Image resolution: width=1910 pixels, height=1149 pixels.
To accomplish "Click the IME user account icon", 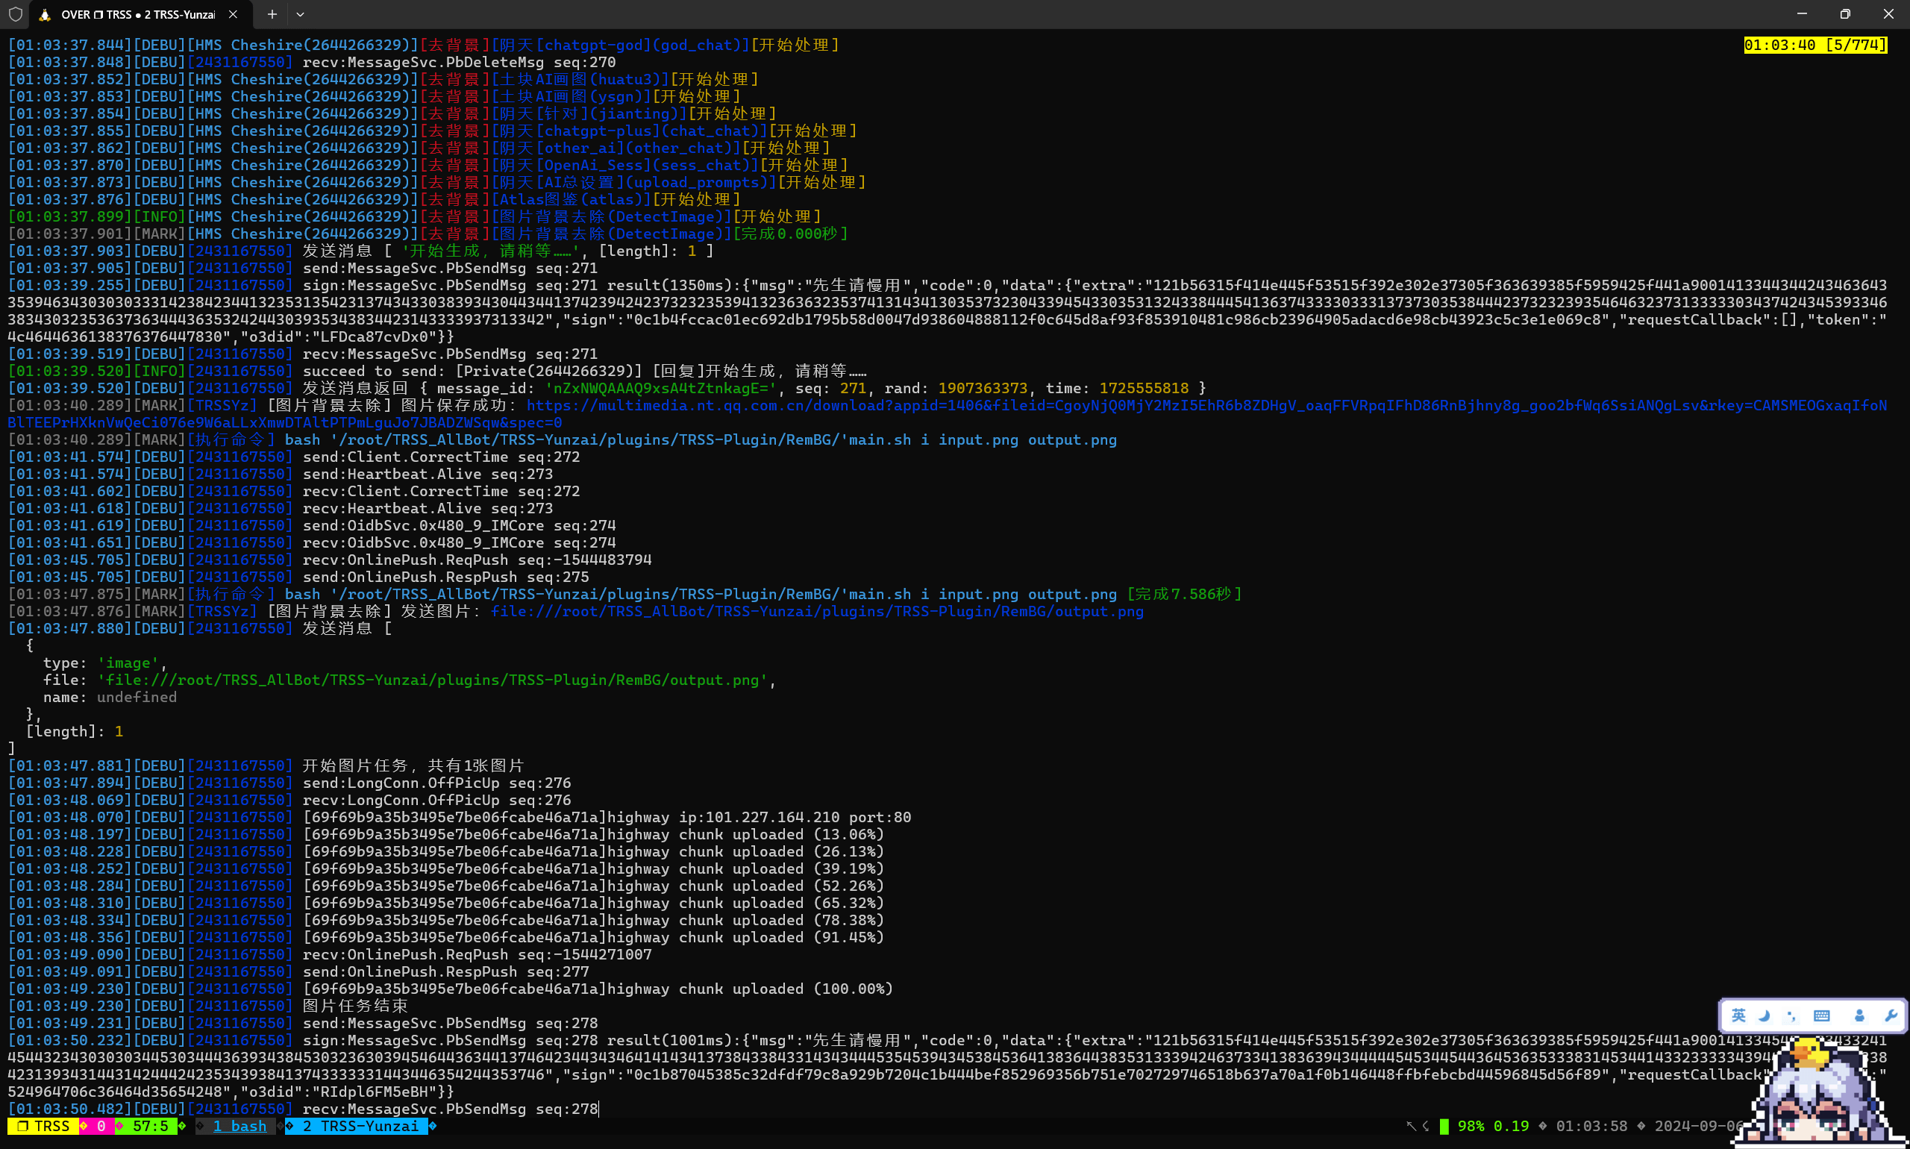I will [x=1859, y=1016].
